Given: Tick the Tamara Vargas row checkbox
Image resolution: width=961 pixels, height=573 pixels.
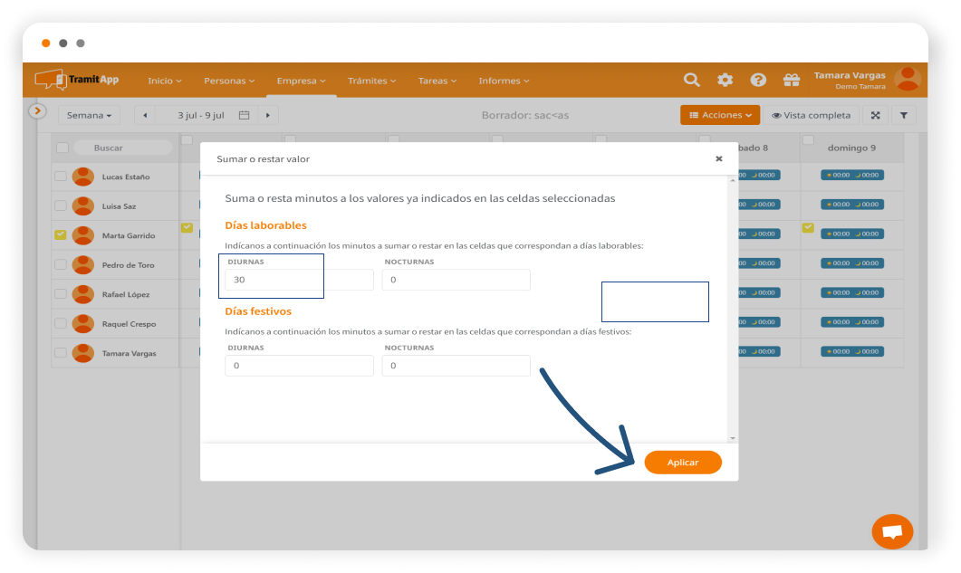Looking at the screenshot, I should (61, 353).
